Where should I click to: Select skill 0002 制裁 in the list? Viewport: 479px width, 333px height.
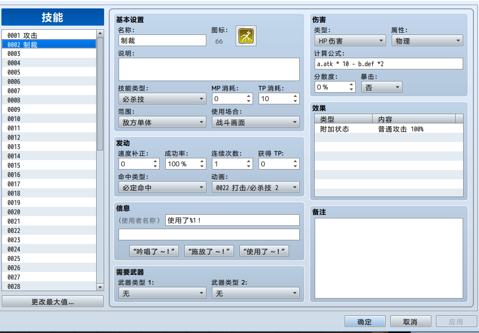(49, 45)
